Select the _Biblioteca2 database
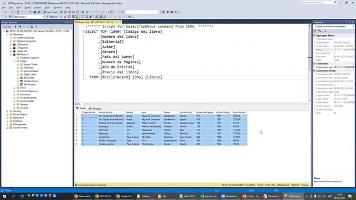Screen dimensions: 356x200 [22, 44]
